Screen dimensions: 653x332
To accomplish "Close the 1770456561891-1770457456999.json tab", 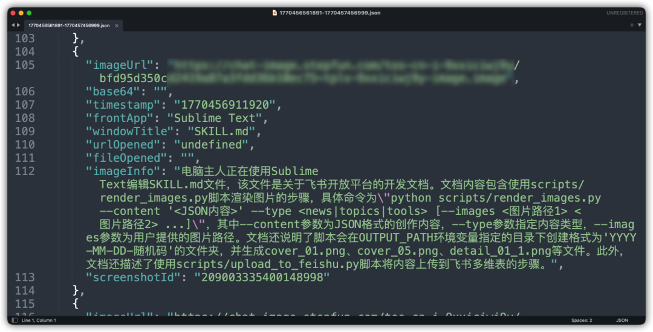I will 117,25.
